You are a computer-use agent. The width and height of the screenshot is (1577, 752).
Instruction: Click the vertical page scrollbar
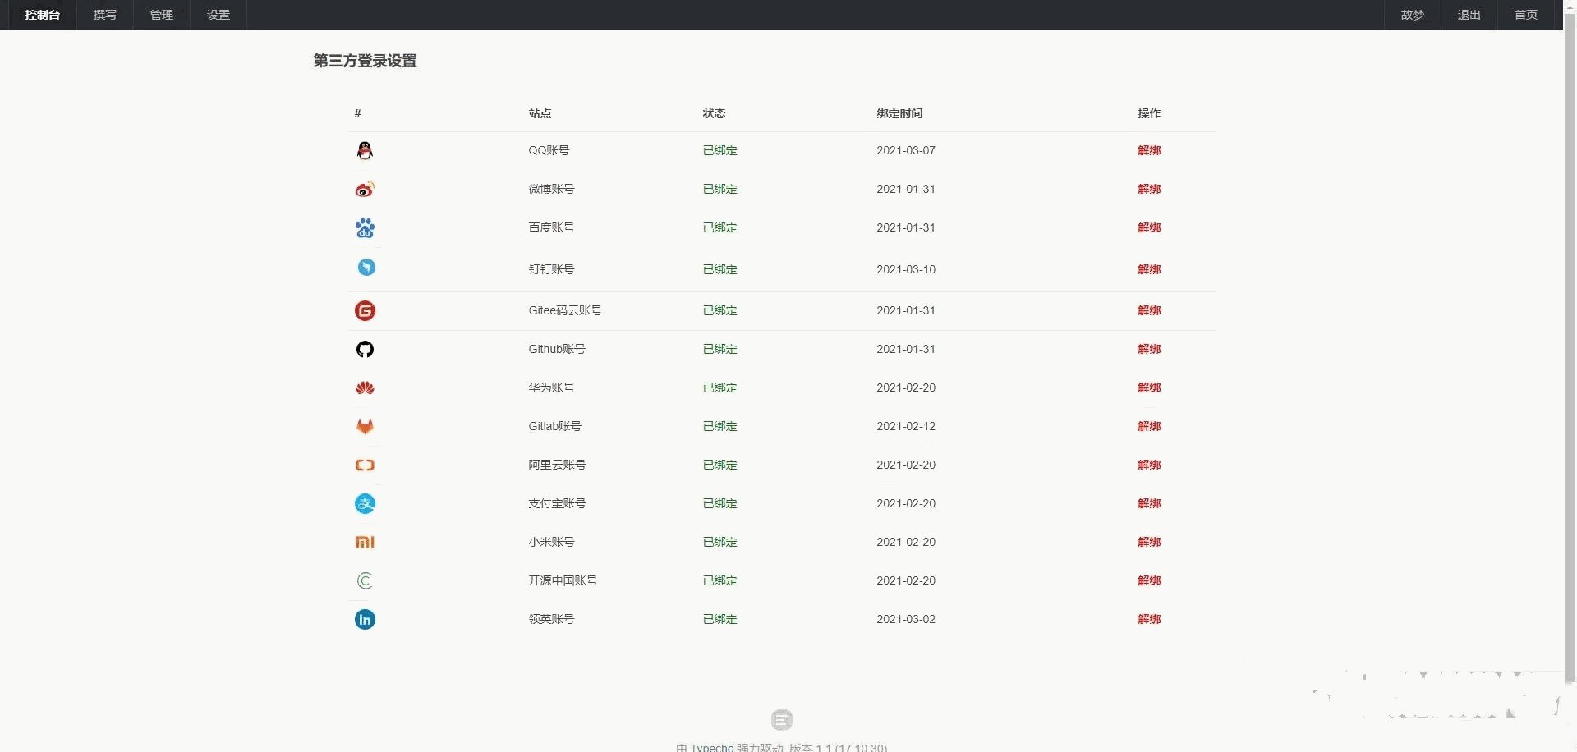1570,328
